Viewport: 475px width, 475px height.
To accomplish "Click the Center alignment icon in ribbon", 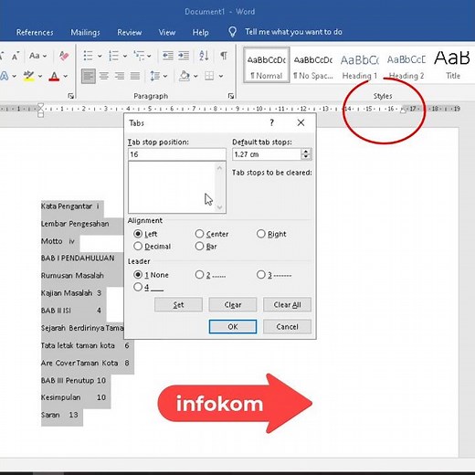I will tap(104, 76).
